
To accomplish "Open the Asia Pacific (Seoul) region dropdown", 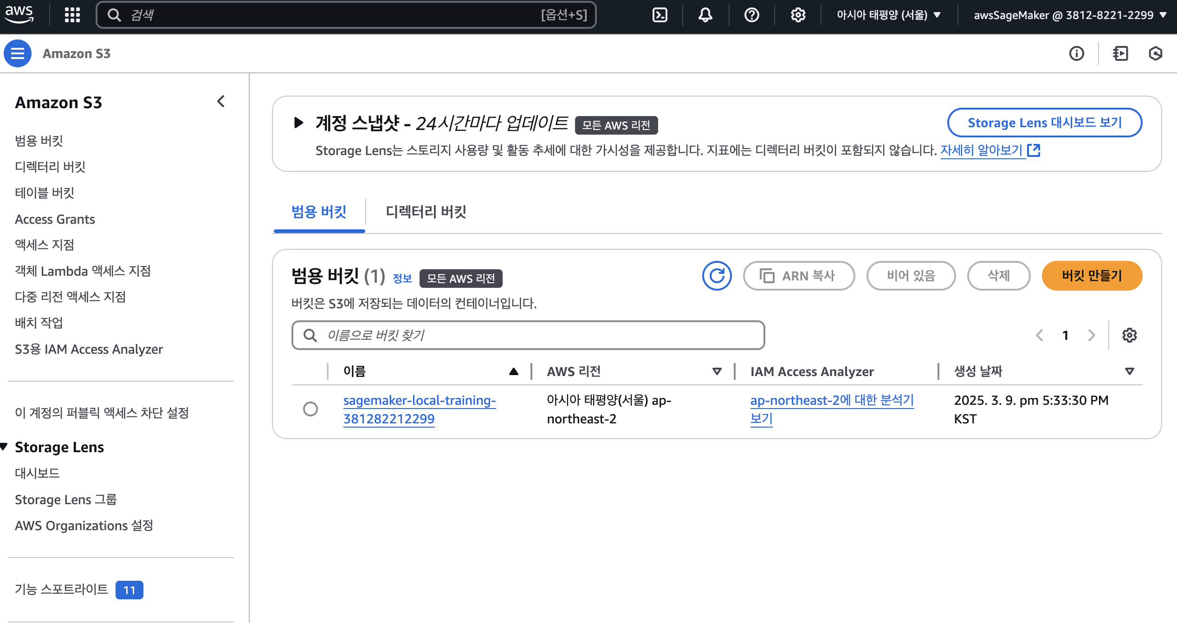I will pyautogui.click(x=888, y=15).
